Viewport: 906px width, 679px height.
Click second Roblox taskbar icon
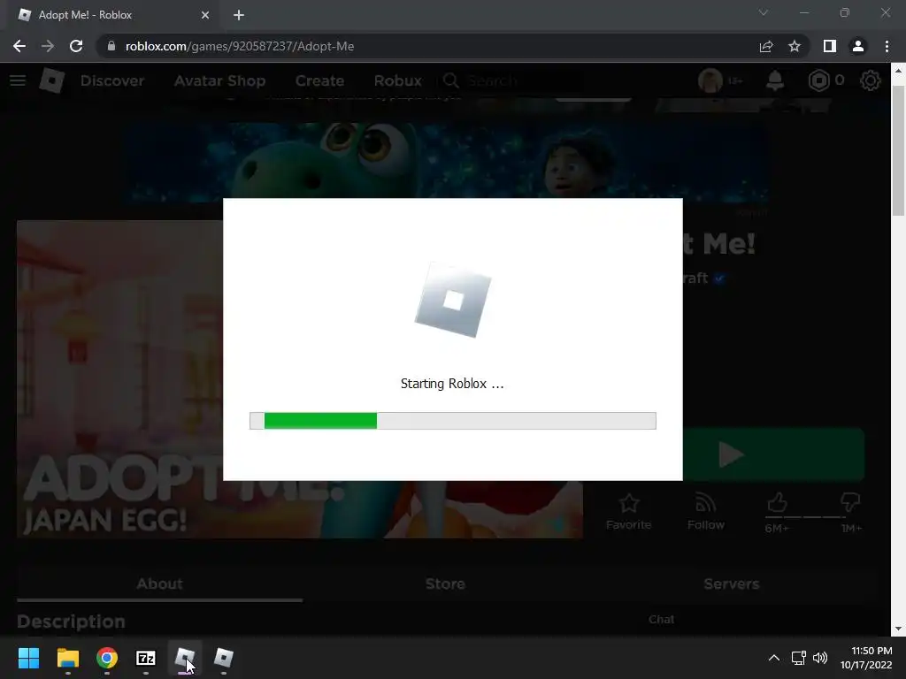[224, 658]
